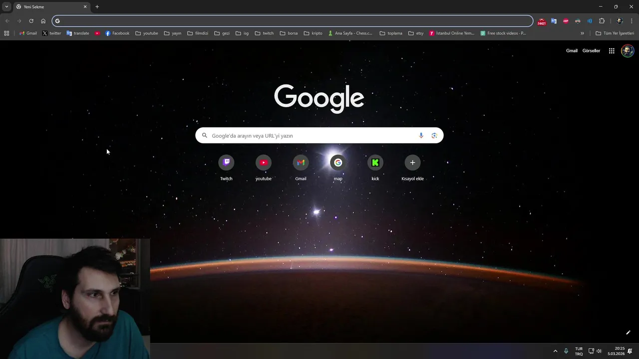The image size is (639, 359).
Task: Add a shortcut with Kısayol ekle
Action: click(x=412, y=168)
